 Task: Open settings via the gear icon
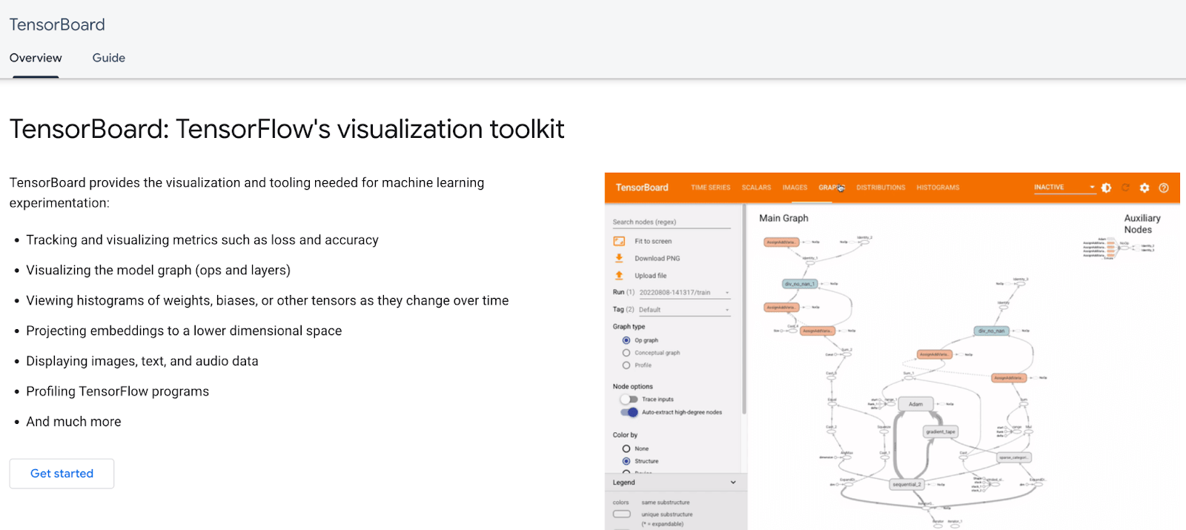(1144, 188)
